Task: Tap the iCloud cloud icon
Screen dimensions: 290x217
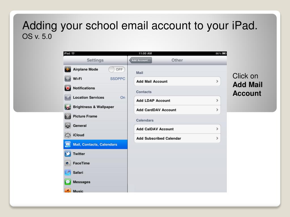Action: 68,135
